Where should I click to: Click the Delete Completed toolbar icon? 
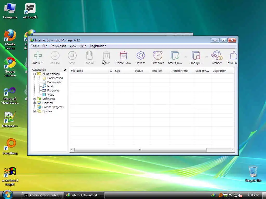click(123, 58)
